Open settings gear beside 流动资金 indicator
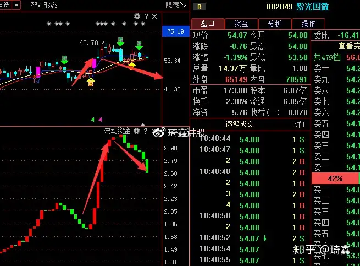 point(137,131)
